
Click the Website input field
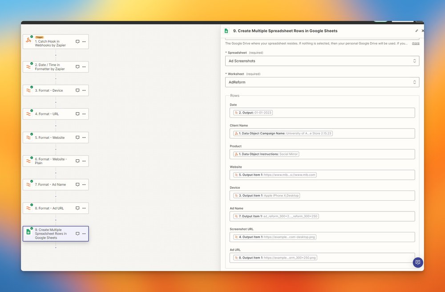[x=322, y=175]
